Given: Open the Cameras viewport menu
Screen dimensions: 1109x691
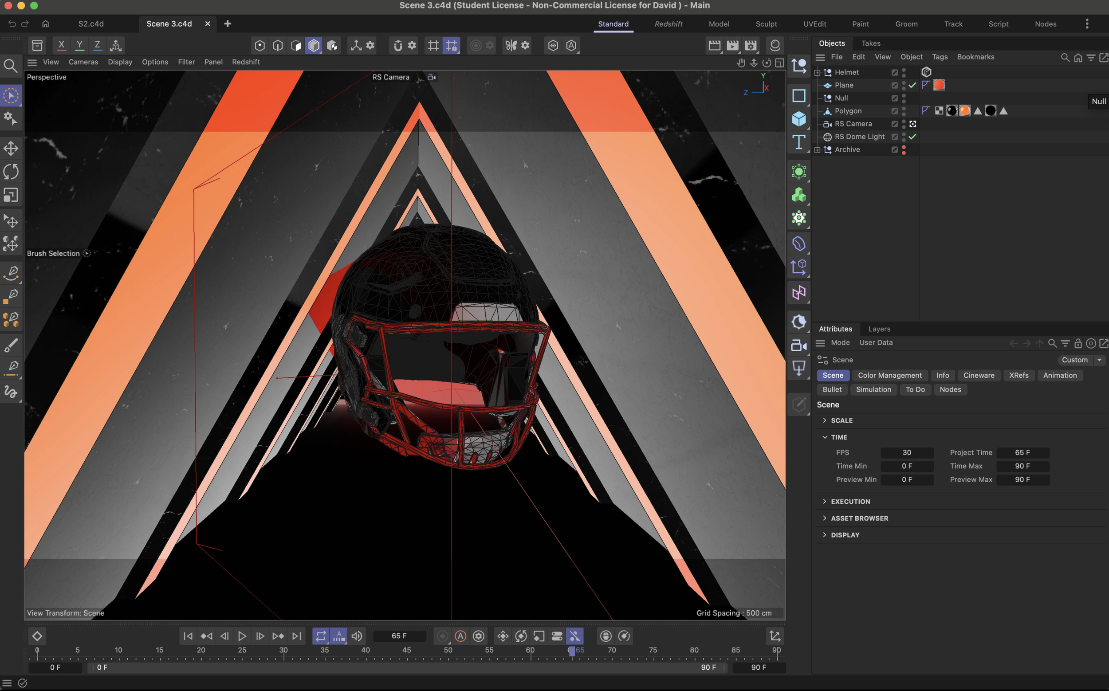Looking at the screenshot, I should click(83, 62).
